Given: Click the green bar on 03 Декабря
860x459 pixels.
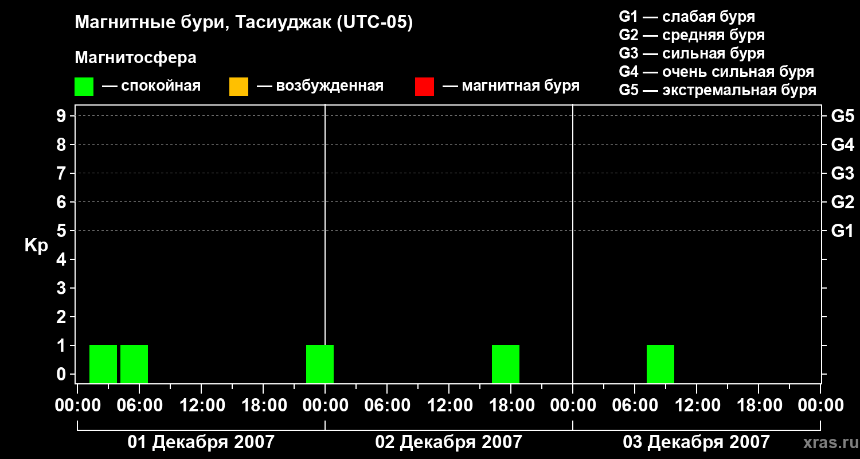Looking at the screenshot, I should point(660,364).
